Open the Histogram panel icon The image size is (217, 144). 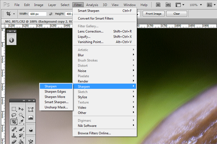[x=31, y=117]
